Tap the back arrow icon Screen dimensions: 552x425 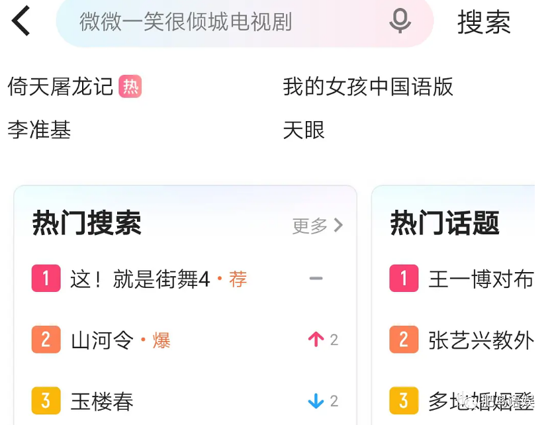[x=21, y=21]
